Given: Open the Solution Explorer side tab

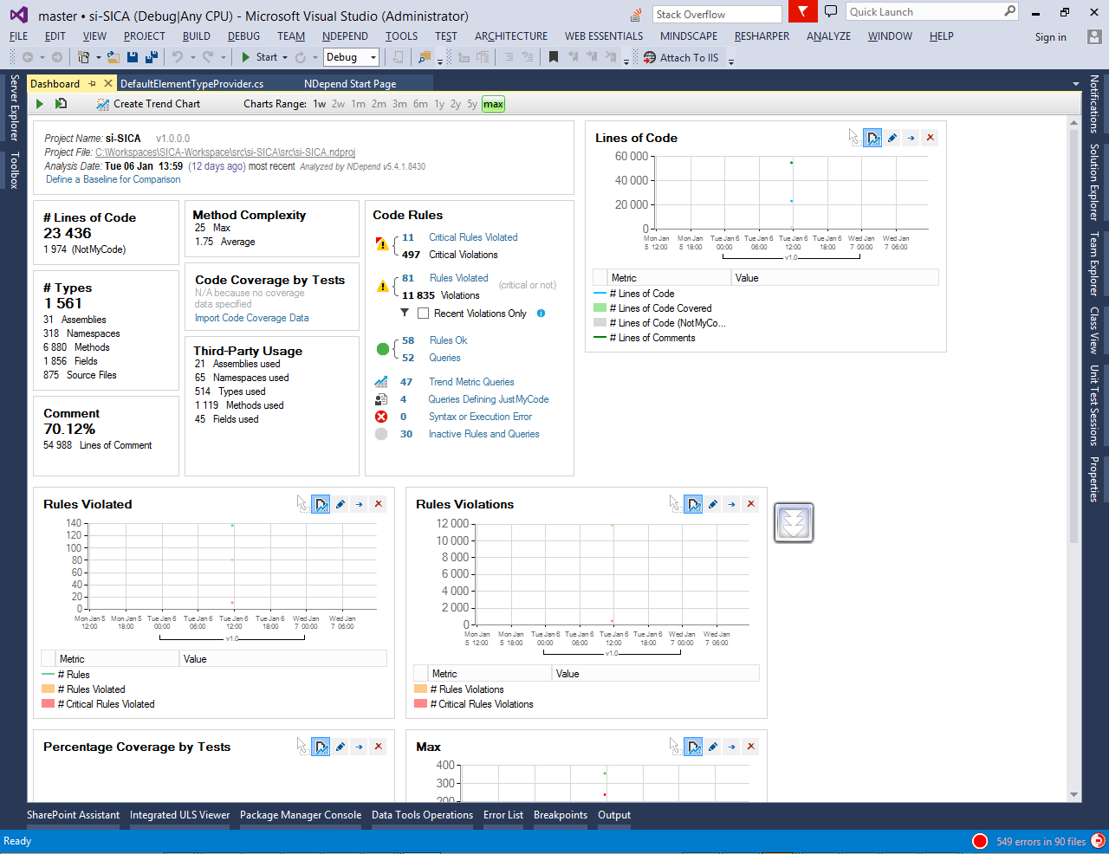Looking at the screenshot, I should click(x=1094, y=182).
